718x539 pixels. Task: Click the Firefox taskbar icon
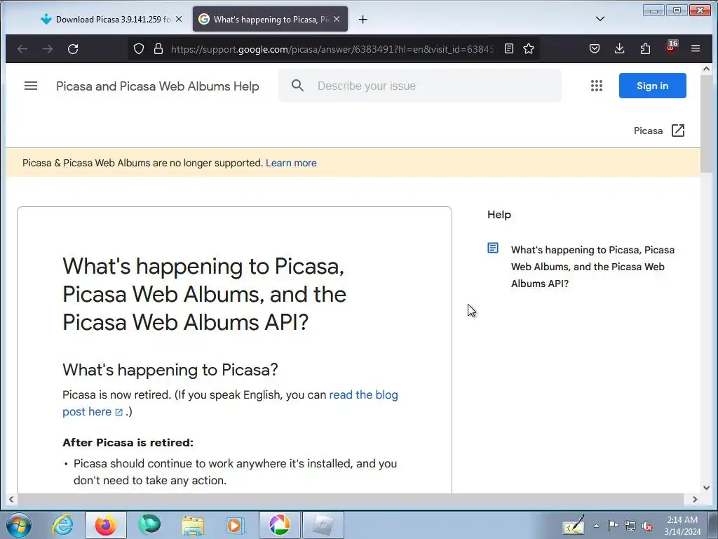click(106, 525)
